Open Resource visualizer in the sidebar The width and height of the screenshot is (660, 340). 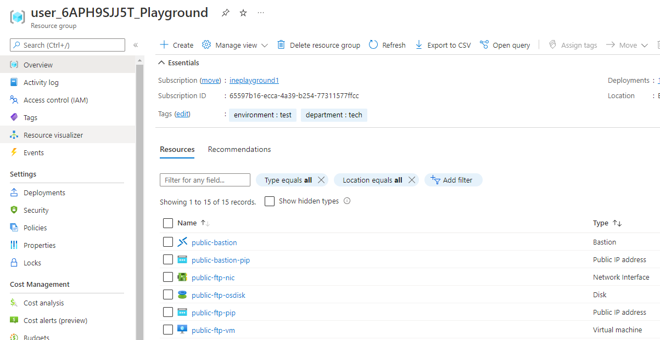pos(53,135)
